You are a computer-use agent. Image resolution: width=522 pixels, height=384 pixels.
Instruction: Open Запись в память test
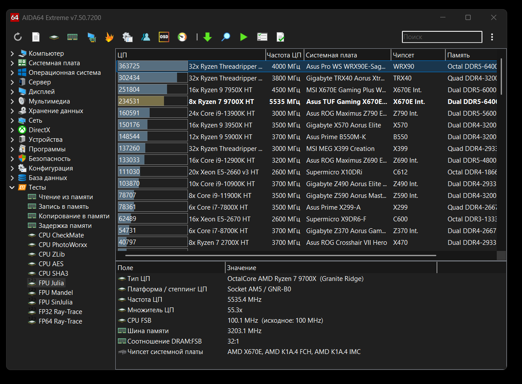pyautogui.click(x=63, y=207)
